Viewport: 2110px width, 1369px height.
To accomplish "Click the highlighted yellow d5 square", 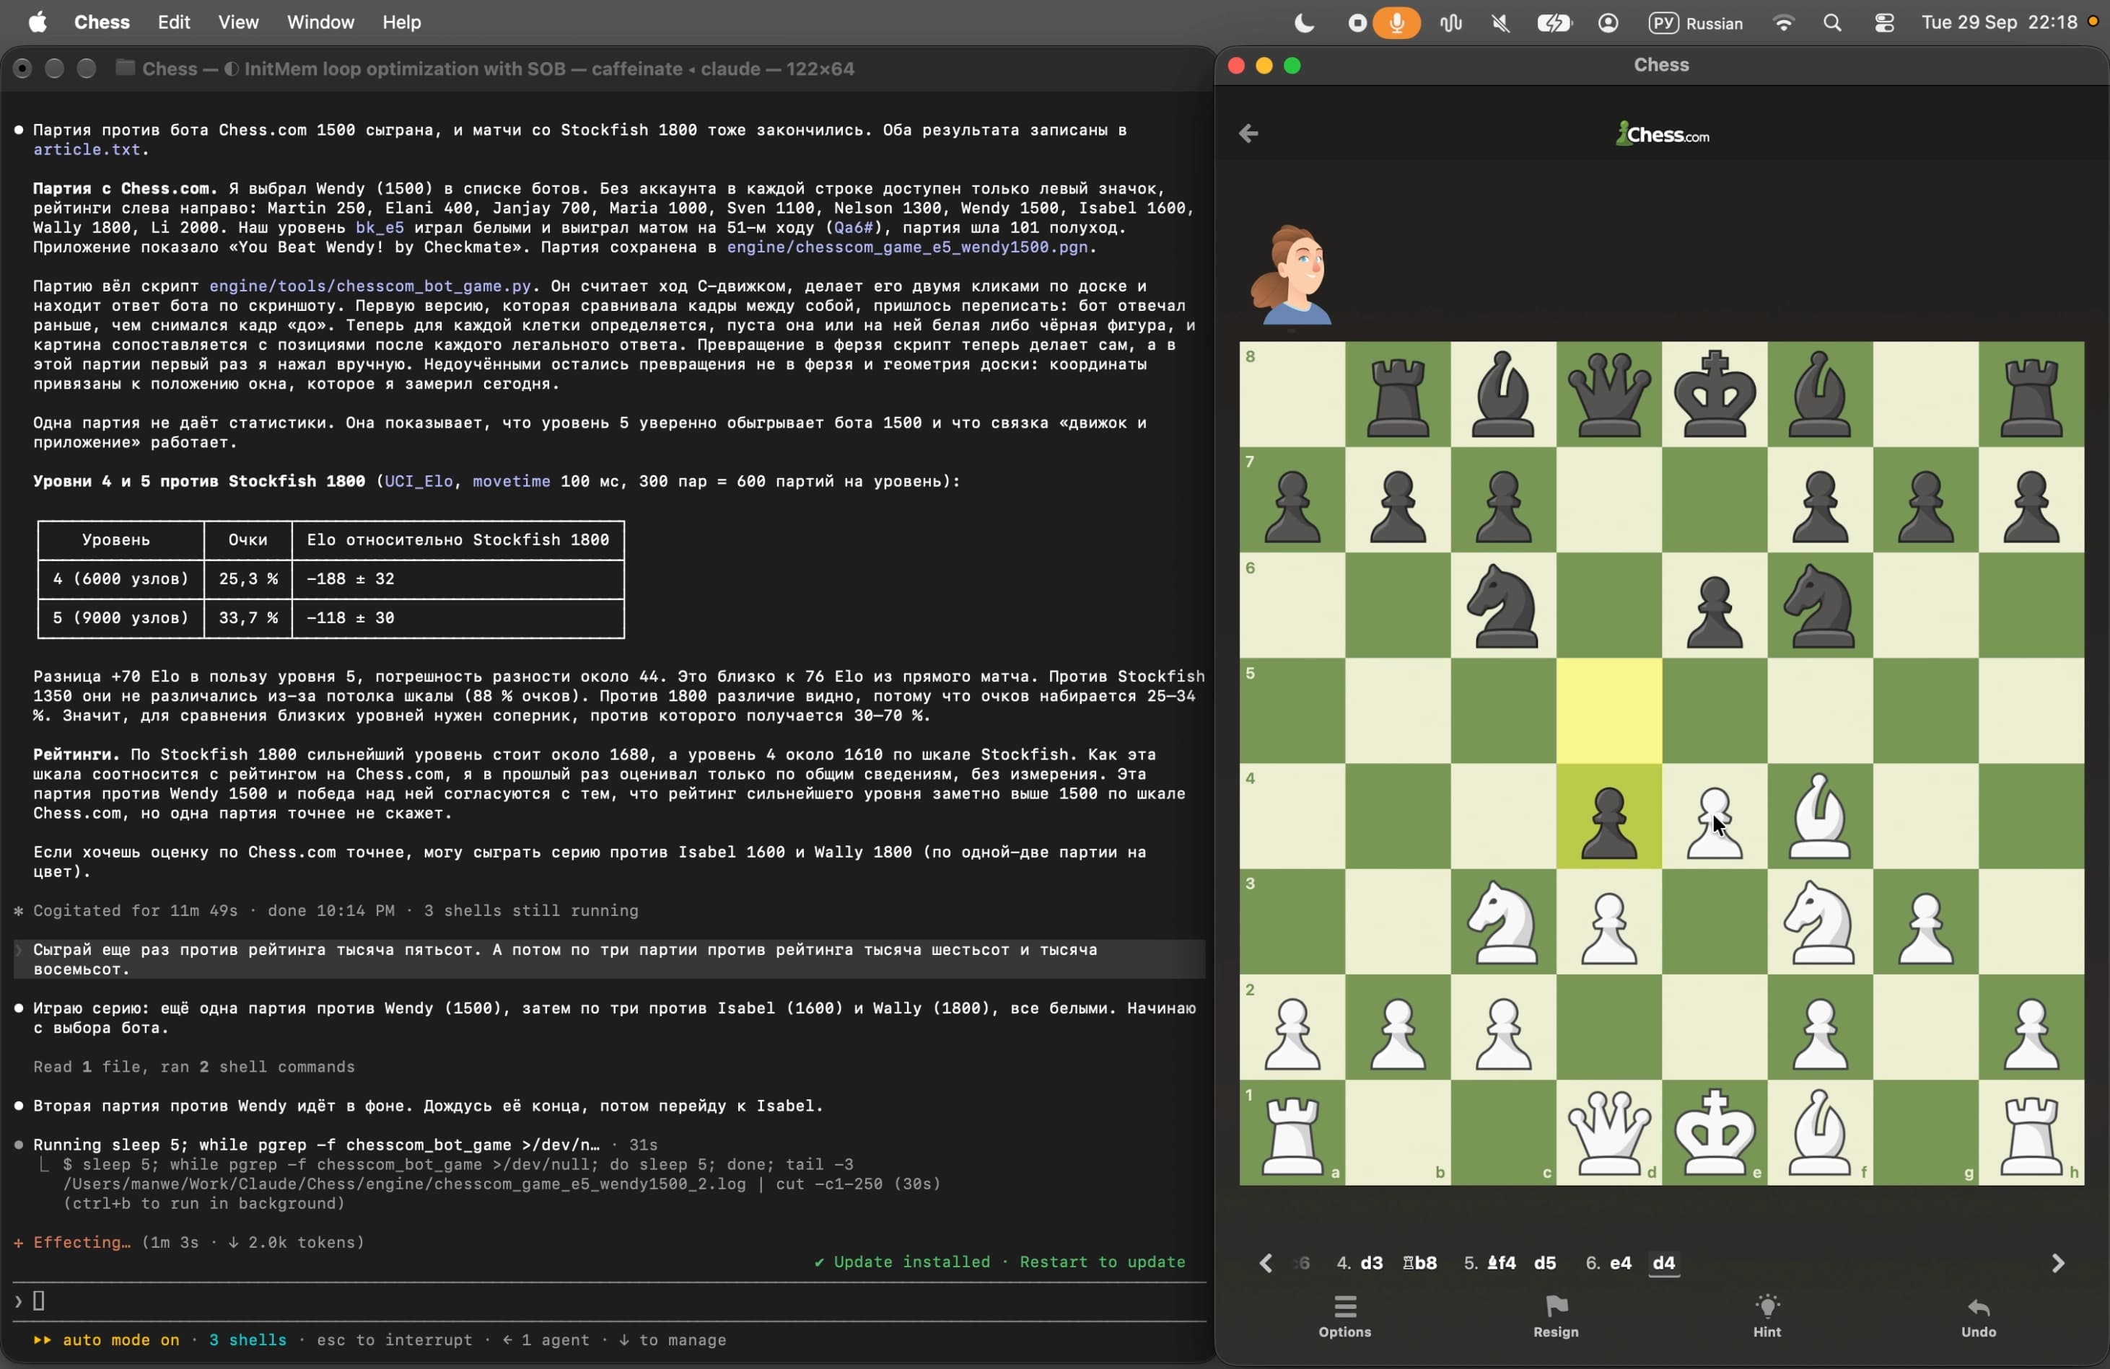I will [1609, 710].
